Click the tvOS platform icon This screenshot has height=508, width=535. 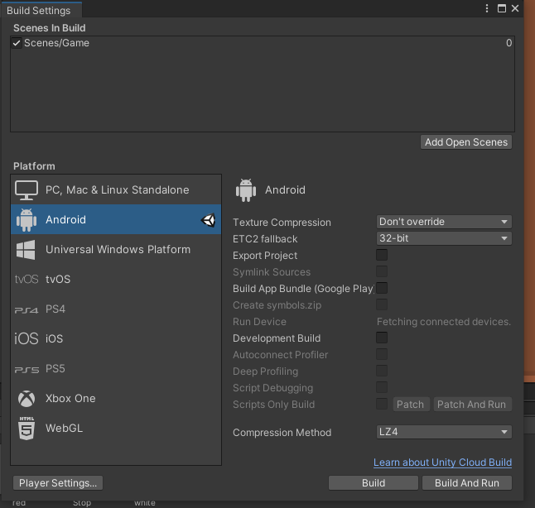pos(27,279)
